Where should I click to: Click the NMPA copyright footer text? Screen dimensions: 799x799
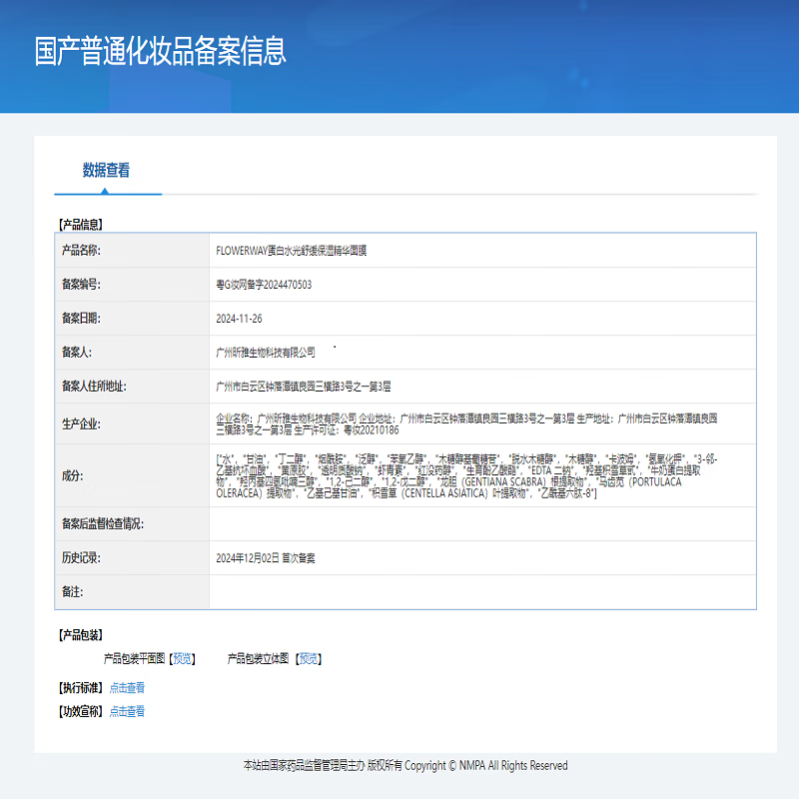pos(405,765)
